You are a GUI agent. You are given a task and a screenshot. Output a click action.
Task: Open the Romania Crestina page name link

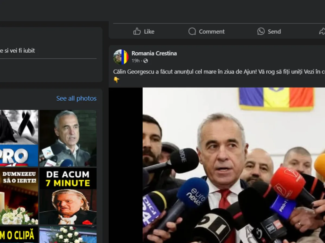point(154,53)
